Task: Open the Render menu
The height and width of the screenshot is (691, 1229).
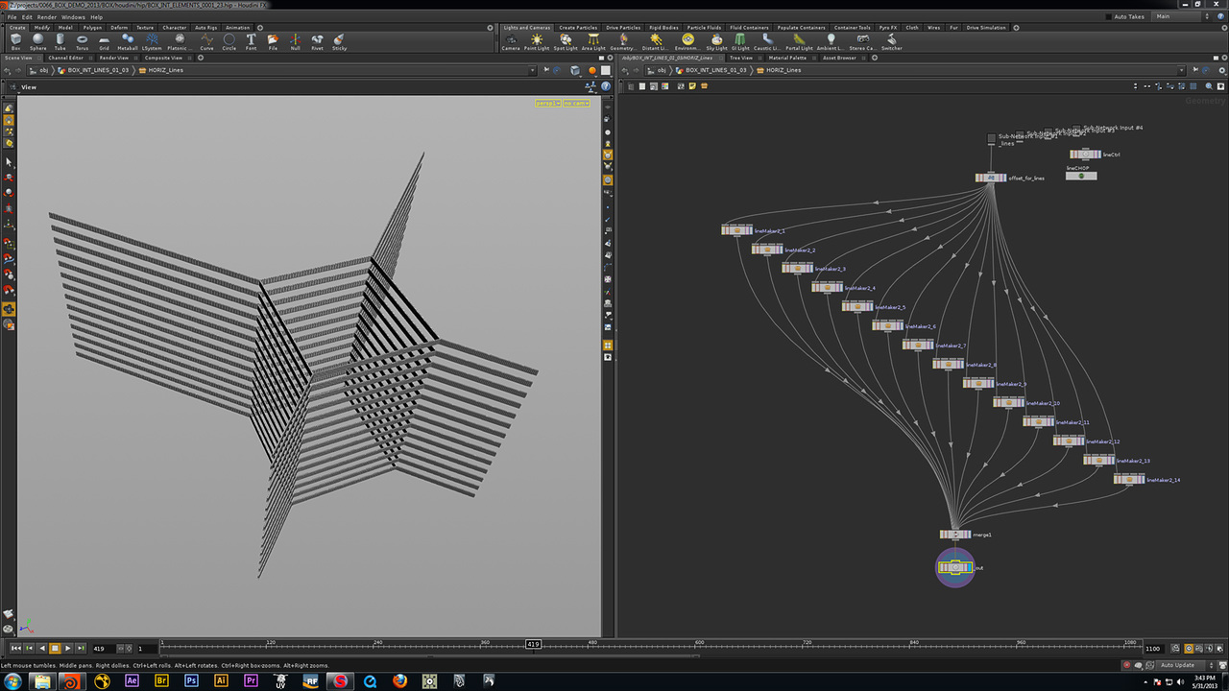Action: point(46,16)
